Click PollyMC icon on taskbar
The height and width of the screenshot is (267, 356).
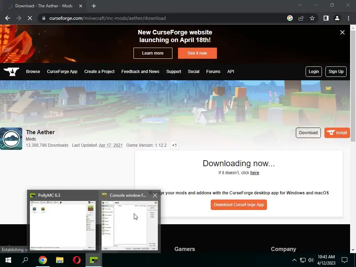[94, 260]
